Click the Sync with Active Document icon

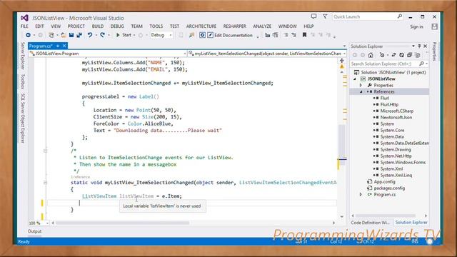pyautogui.click(x=393, y=55)
